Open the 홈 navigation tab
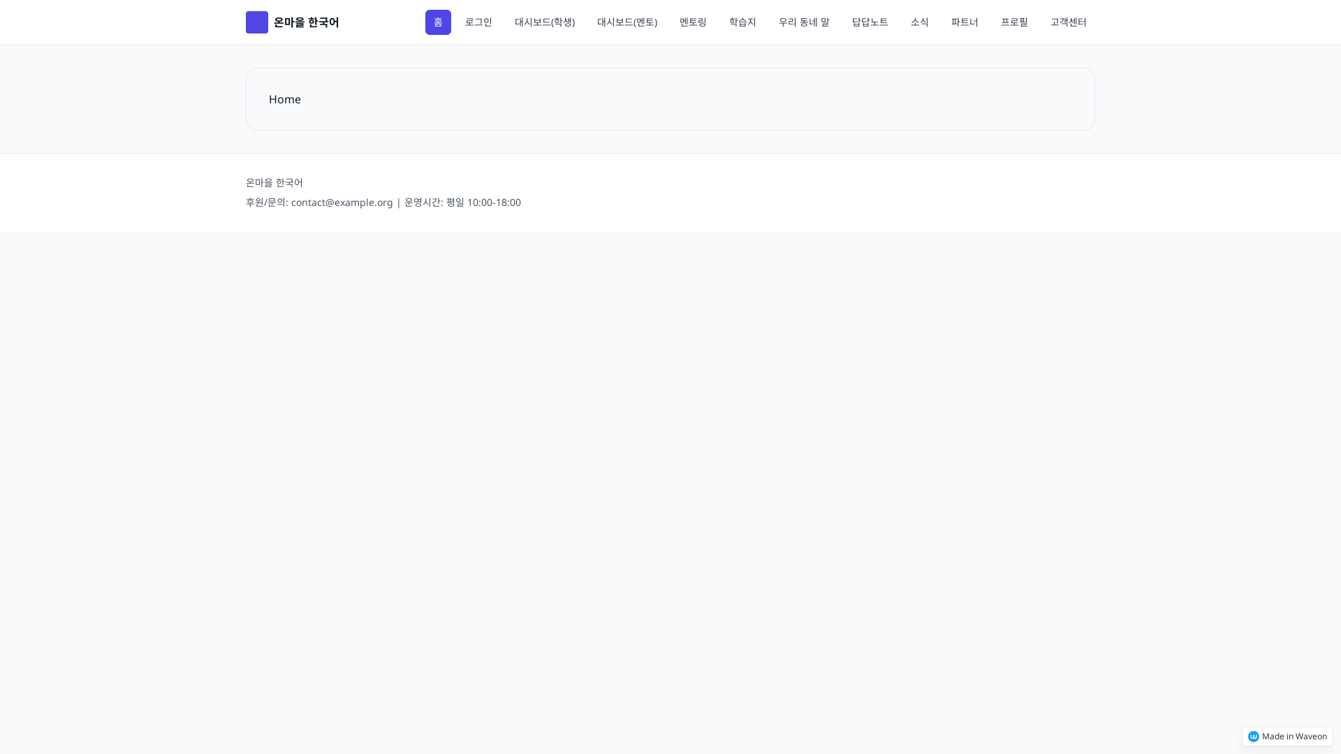This screenshot has height=754, width=1341. [x=438, y=22]
